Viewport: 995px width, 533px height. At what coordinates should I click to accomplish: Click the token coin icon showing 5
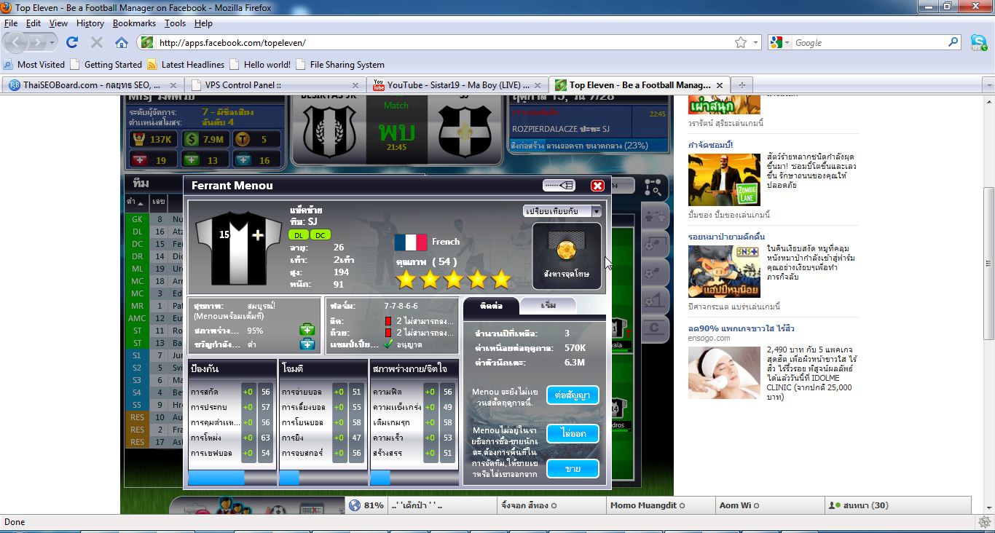[243, 139]
